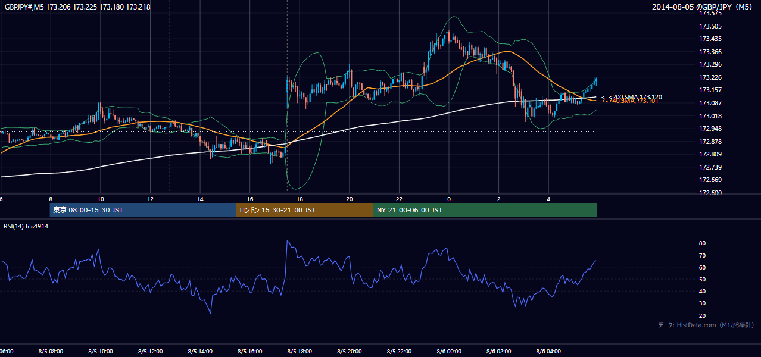The image size is (761, 357).
Task: Click the 173.505 price axis label
Action: [x=710, y=26]
